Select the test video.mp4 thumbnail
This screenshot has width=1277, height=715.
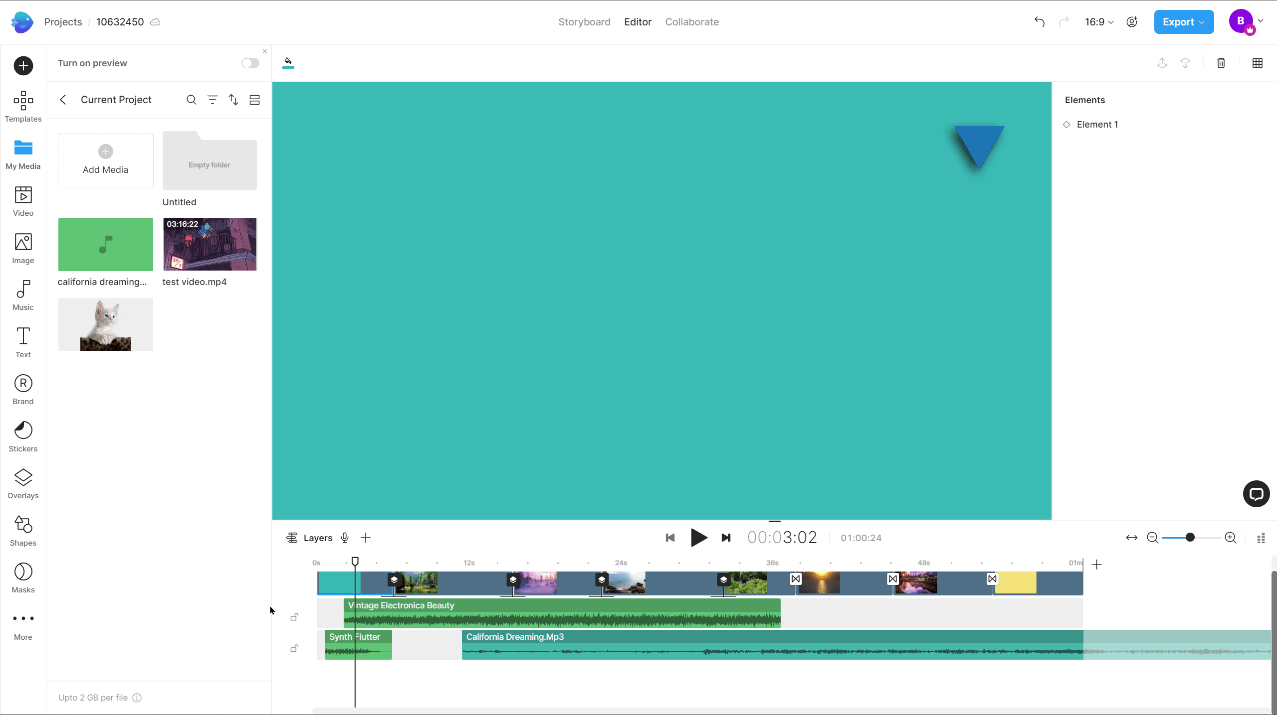point(210,244)
